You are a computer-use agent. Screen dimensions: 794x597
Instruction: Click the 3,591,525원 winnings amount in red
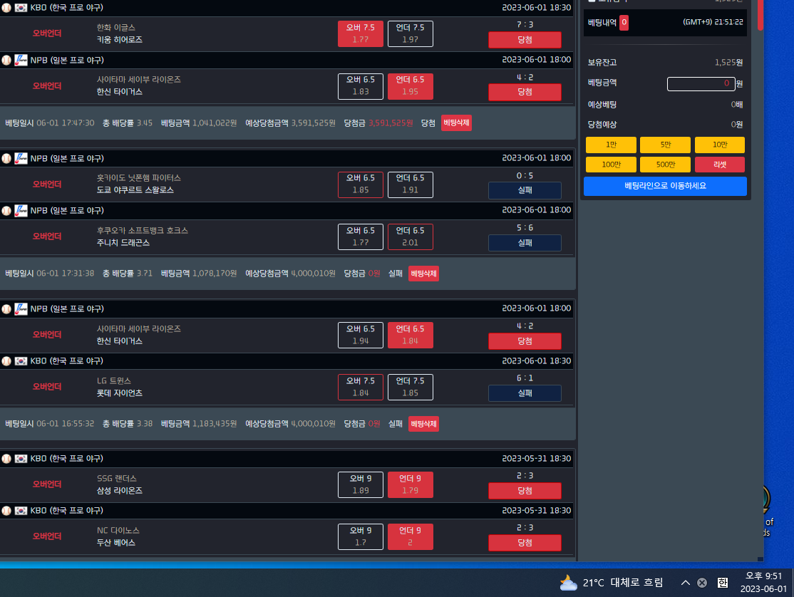391,123
